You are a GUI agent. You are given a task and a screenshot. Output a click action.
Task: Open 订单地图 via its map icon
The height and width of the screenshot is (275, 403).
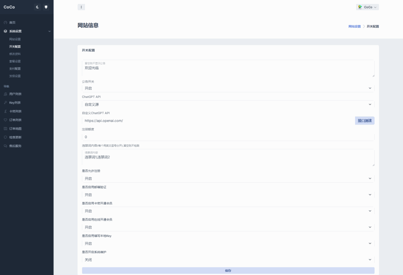(5, 128)
